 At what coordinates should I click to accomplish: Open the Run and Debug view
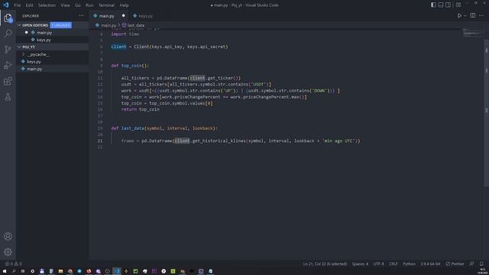click(8, 65)
